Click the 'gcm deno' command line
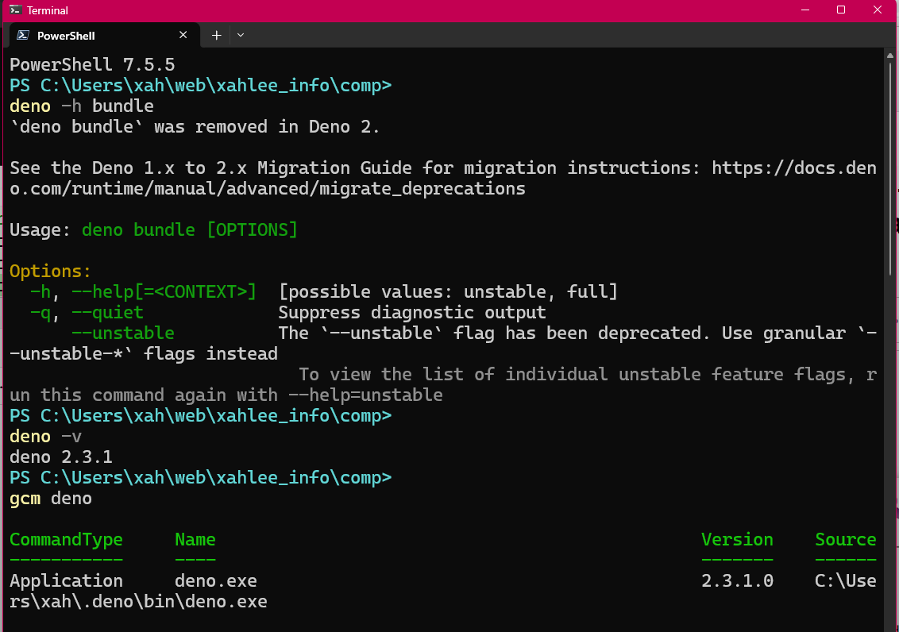The height and width of the screenshot is (632, 899). click(51, 498)
